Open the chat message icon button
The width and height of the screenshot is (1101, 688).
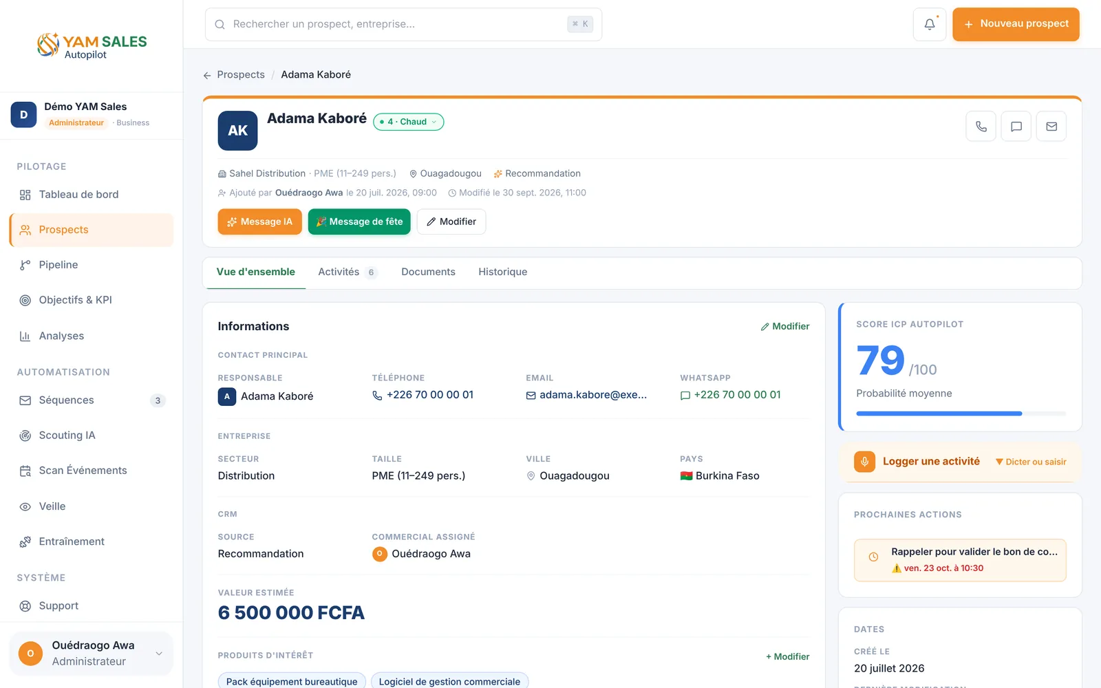point(1016,127)
